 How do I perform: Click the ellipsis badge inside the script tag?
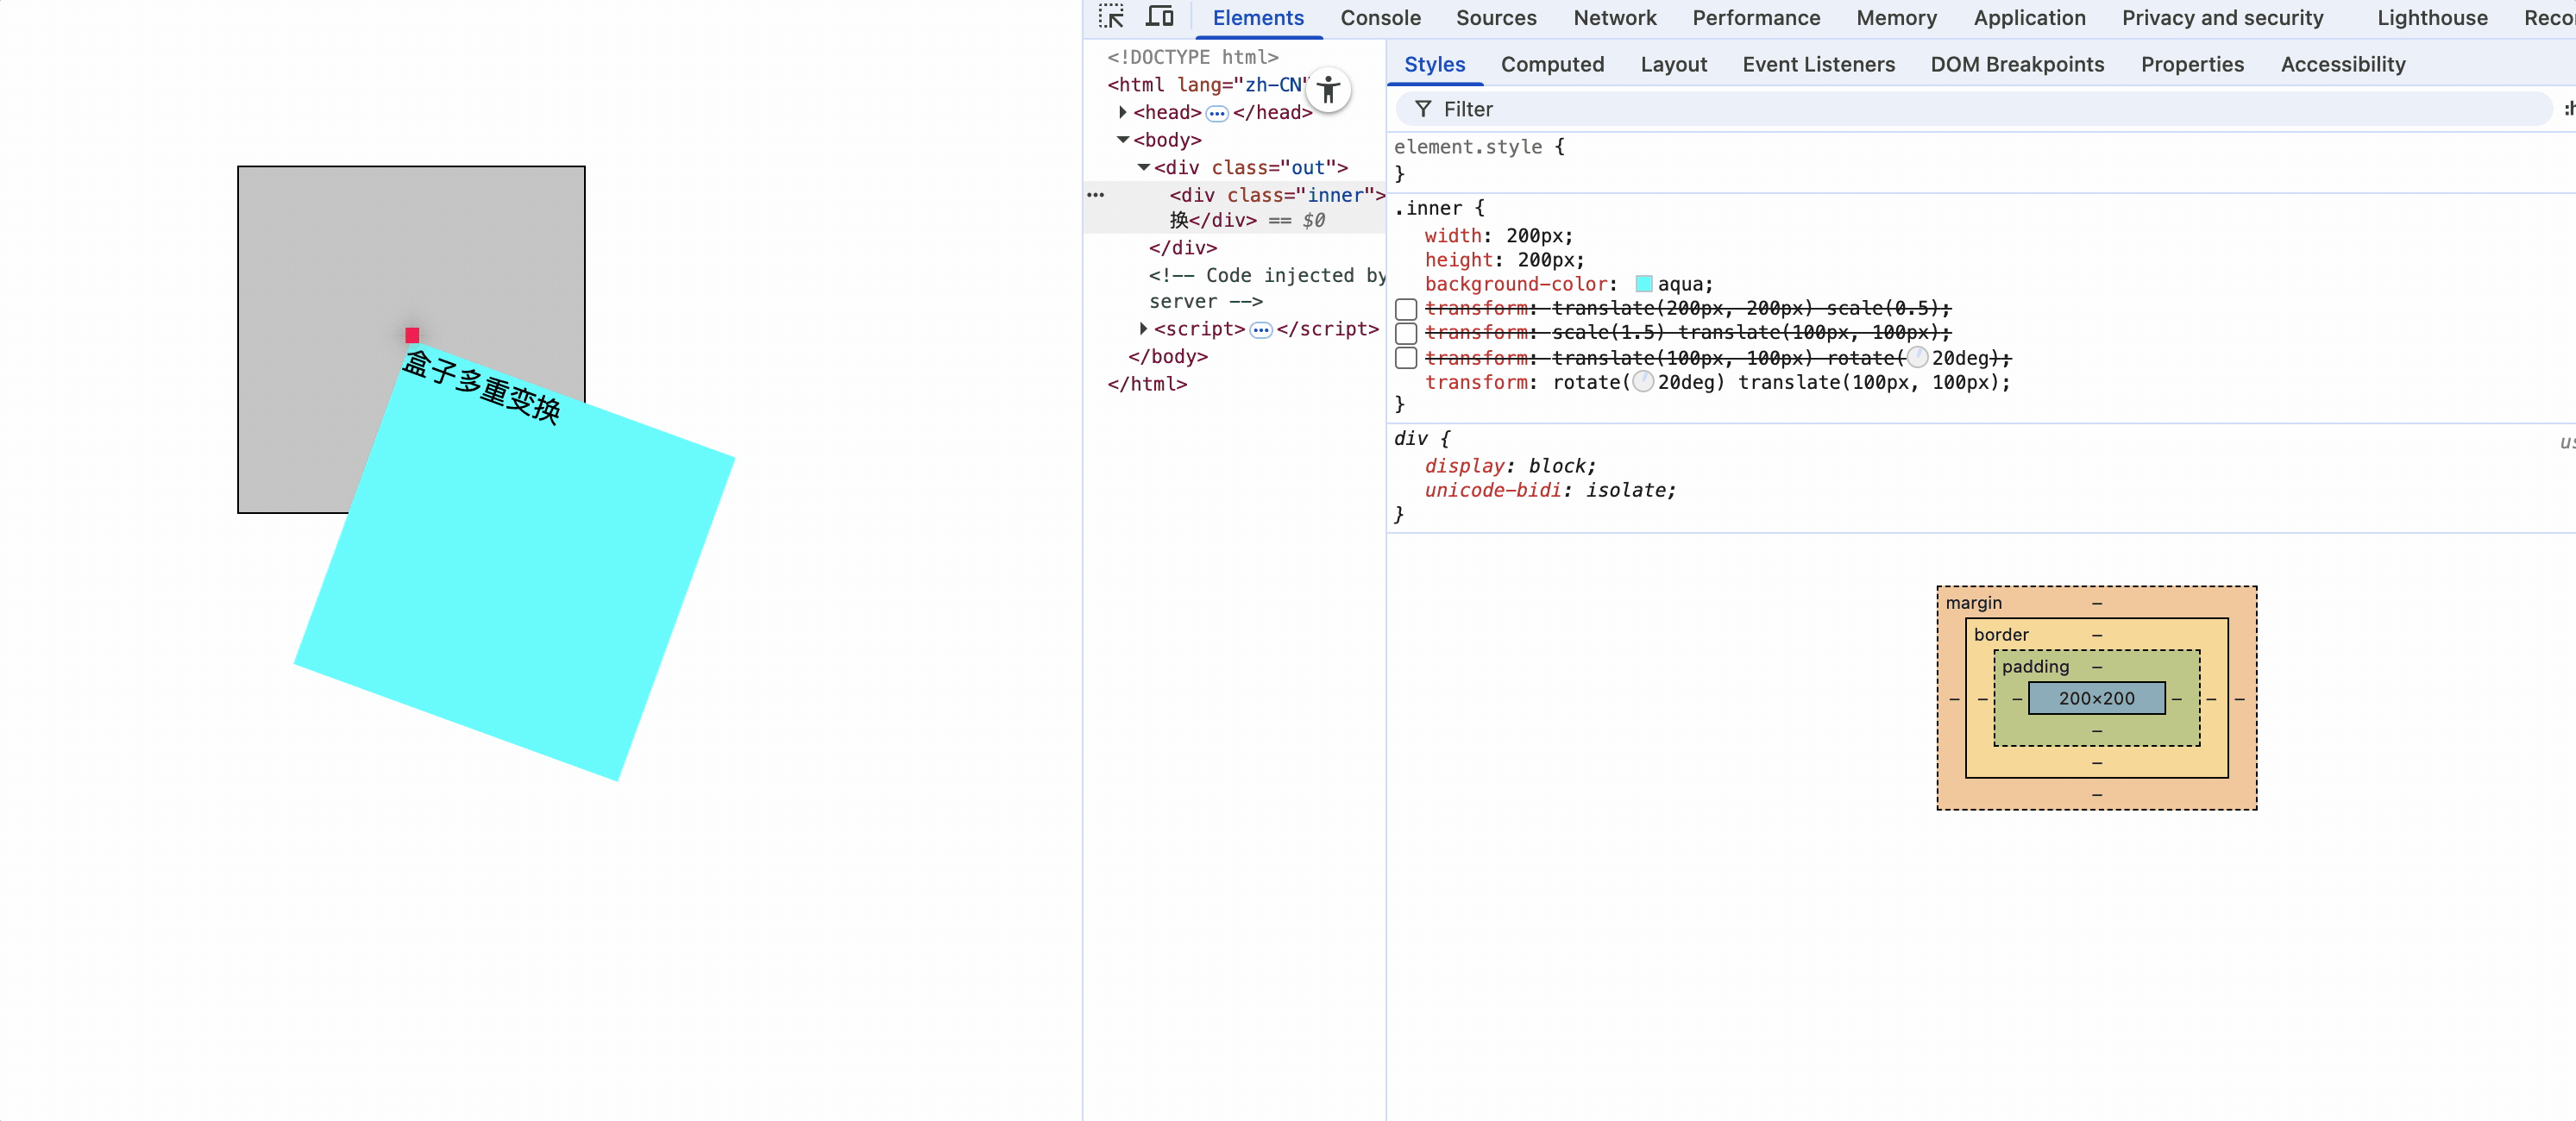[1260, 329]
